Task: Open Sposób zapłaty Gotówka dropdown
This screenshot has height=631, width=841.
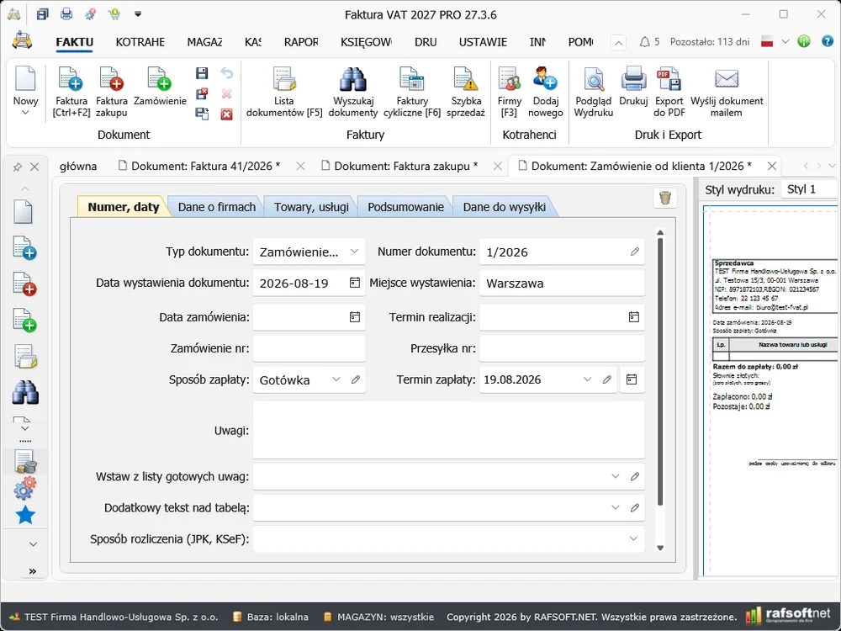Action: (x=336, y=380)
